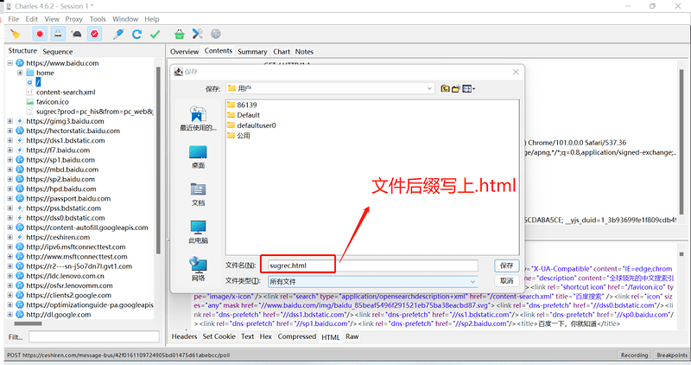The width and height of the screenshot is (691, 365).
Task: Switch to the Headers bottom tab
Action: [184, 336]
